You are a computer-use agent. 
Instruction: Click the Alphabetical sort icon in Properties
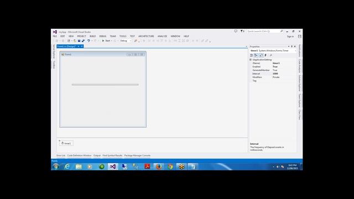(x=256, y=55)
